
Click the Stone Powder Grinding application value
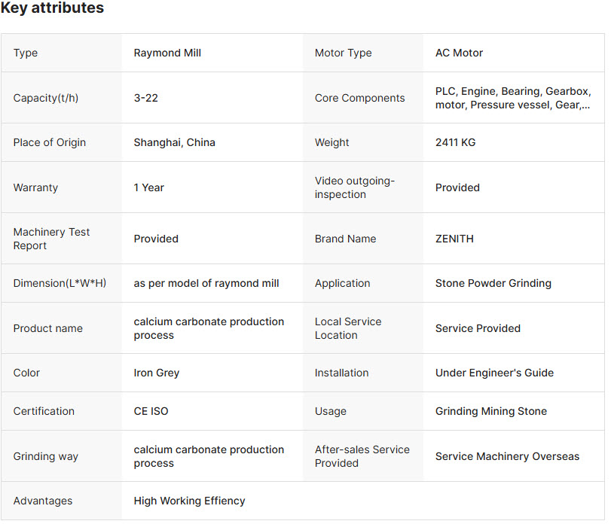point(493,283)
